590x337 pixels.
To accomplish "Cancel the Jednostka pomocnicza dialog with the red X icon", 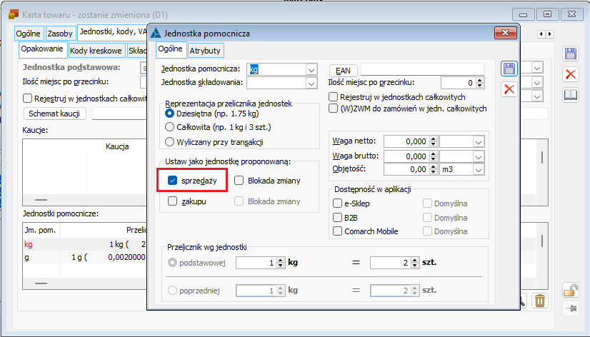I will (509, 89).
